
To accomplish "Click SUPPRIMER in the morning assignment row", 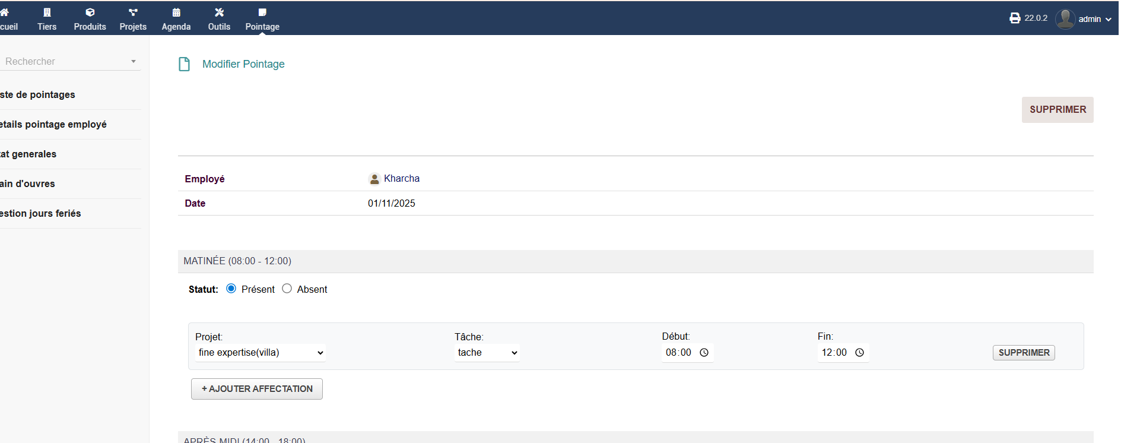I will point(1024,353).
